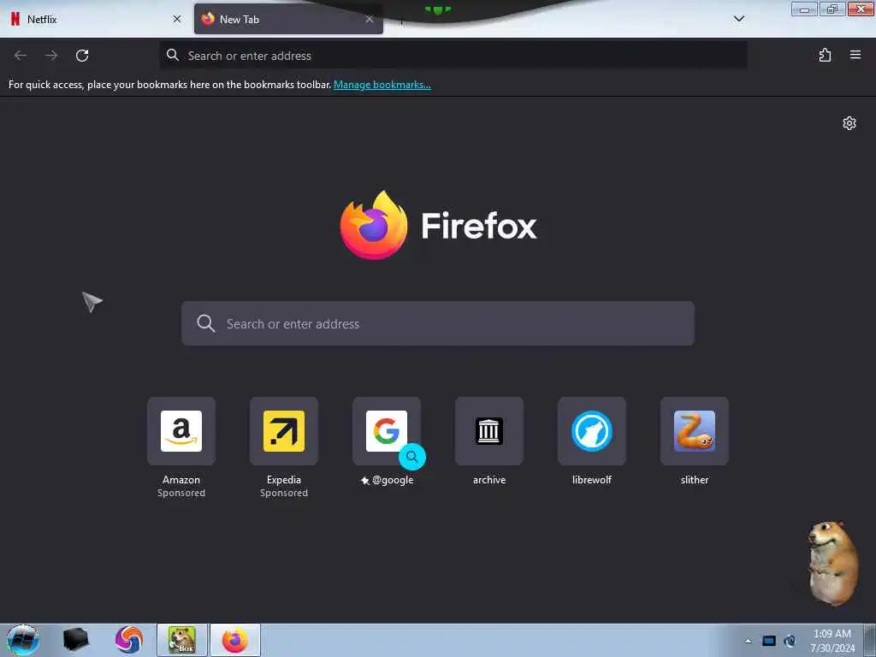Open new tab personalize gear settings
This screenshot has height=657, width=876.
(x=849, y=123)
